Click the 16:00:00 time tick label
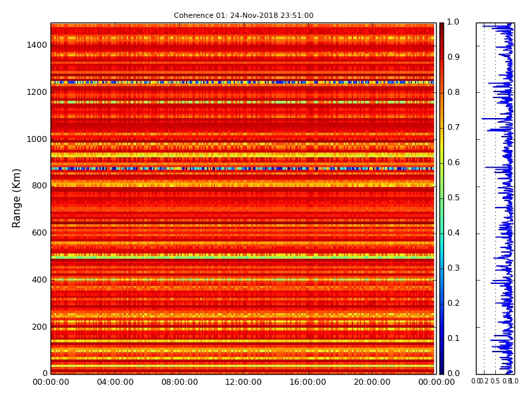The width and height of the screenshot is (531, 398). [x=308, y=382]
